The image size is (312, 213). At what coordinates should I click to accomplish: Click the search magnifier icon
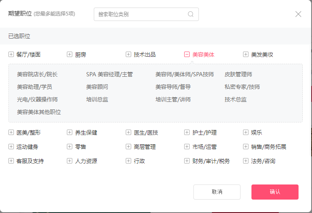190,14
